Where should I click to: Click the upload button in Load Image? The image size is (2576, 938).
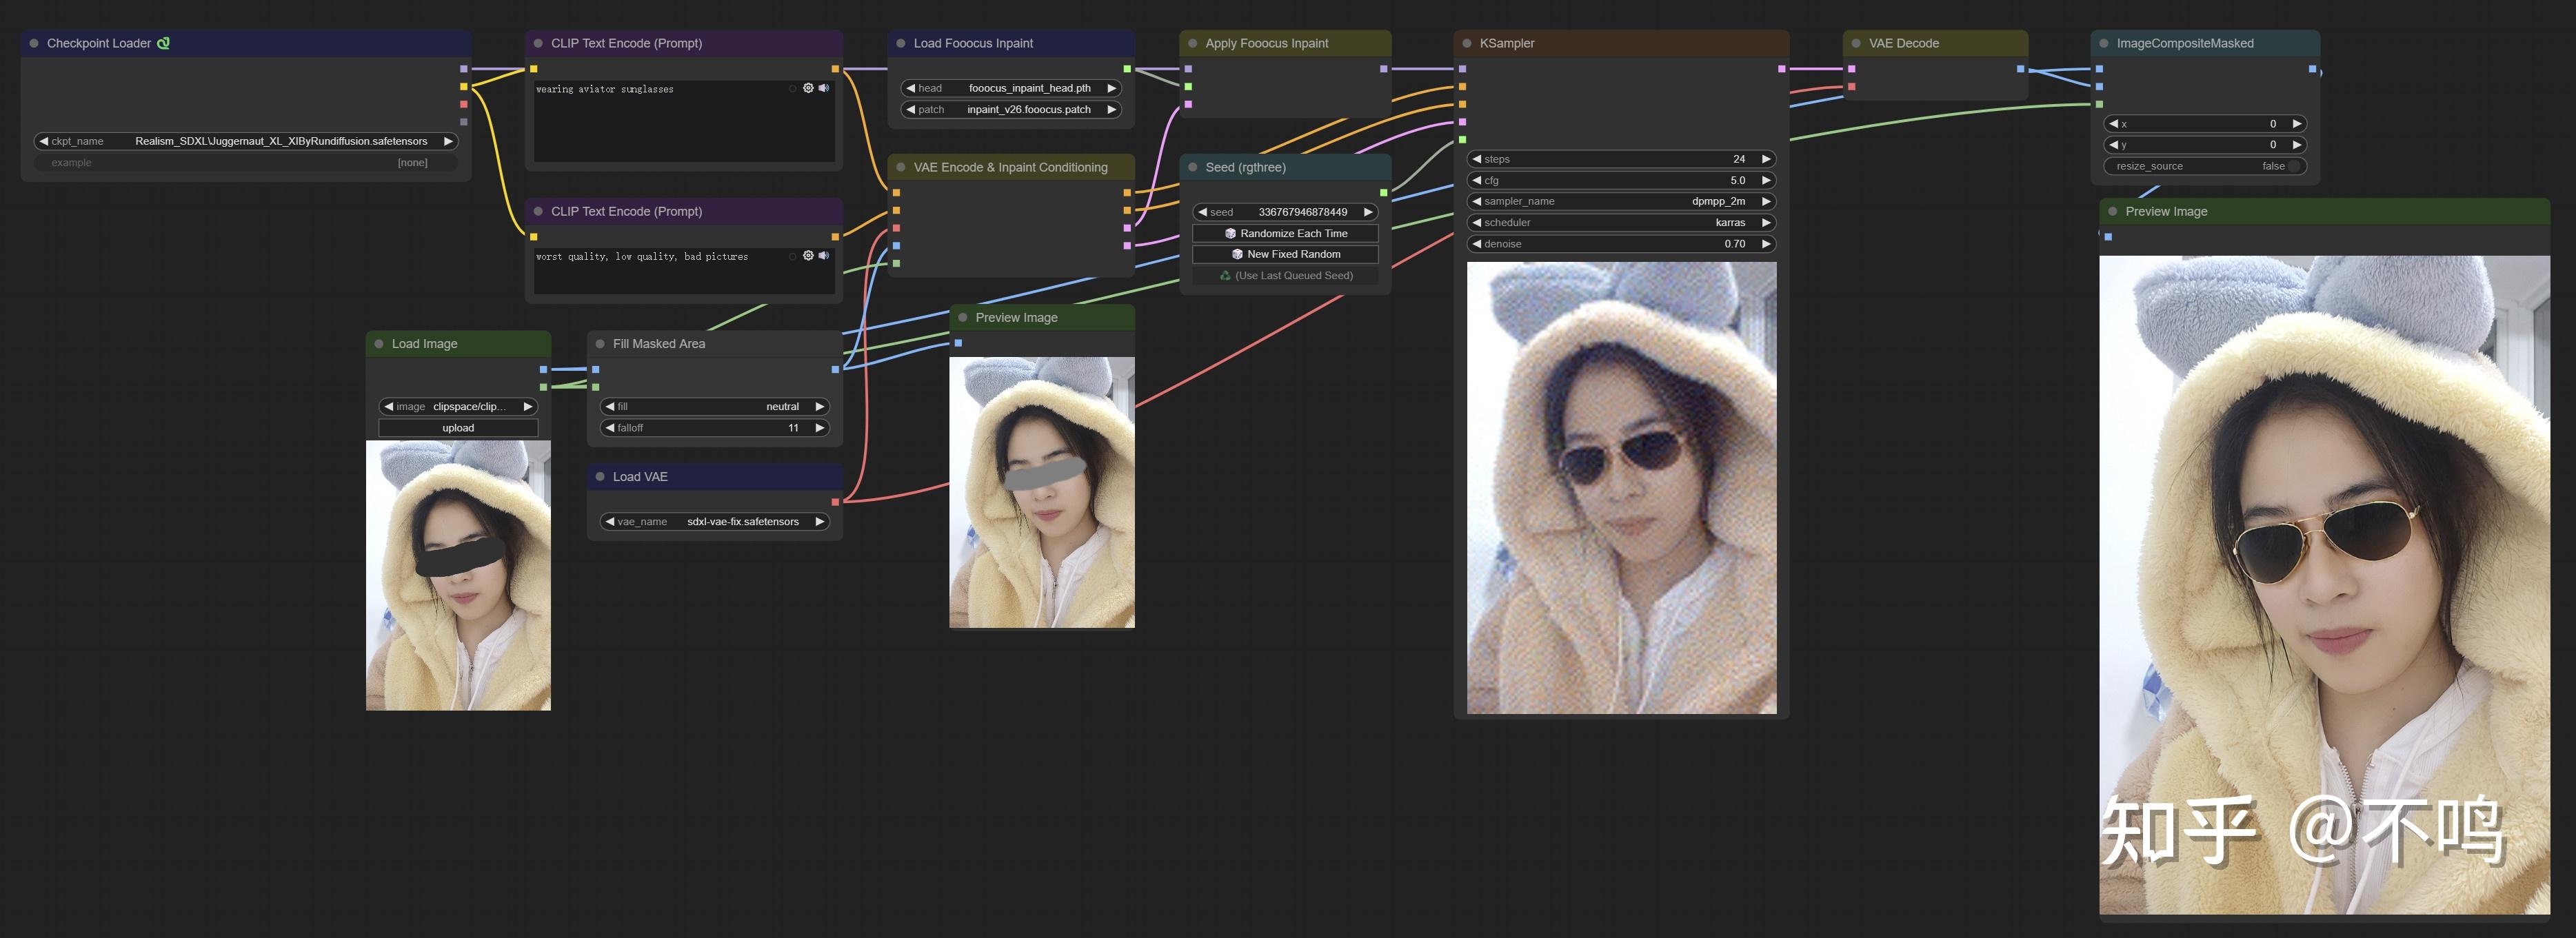pyautogui.click(x=458, y=428)
